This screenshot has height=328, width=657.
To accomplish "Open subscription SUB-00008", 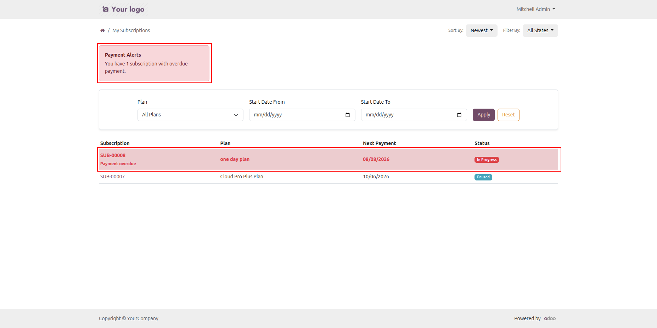I will coord(113,155).
